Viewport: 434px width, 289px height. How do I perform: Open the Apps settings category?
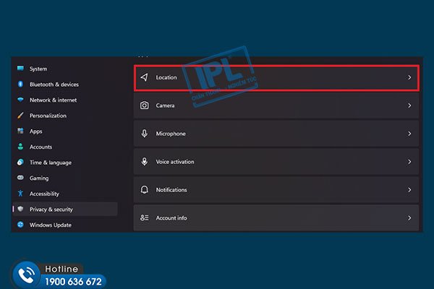pyautogui.click(x=35, y=131)
